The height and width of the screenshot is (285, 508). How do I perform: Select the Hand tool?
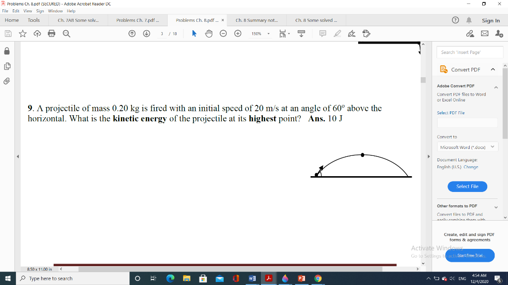tap(209, 34)
